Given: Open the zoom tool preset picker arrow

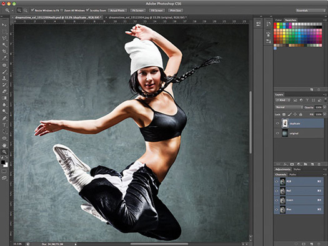Looking at the screenshot, I should pos(12,10).
